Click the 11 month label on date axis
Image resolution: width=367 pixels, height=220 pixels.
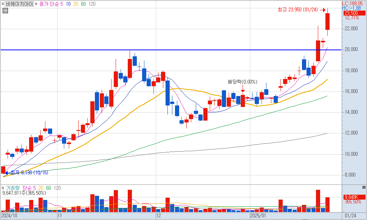pyautogui.click(x=60, y=215)
